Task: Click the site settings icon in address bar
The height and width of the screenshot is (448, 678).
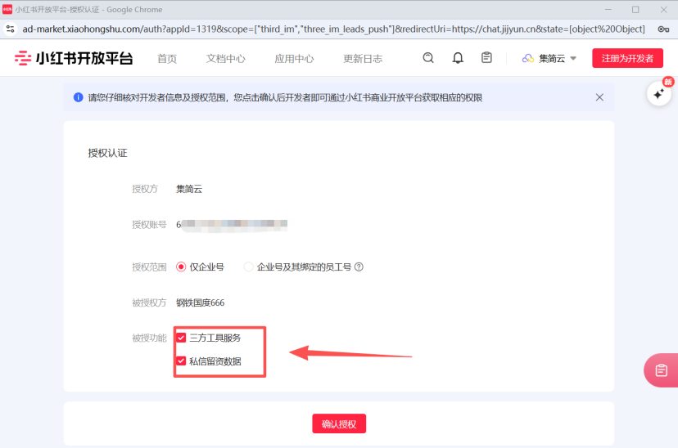Action: pyautogui.click(x=11, y=29)
